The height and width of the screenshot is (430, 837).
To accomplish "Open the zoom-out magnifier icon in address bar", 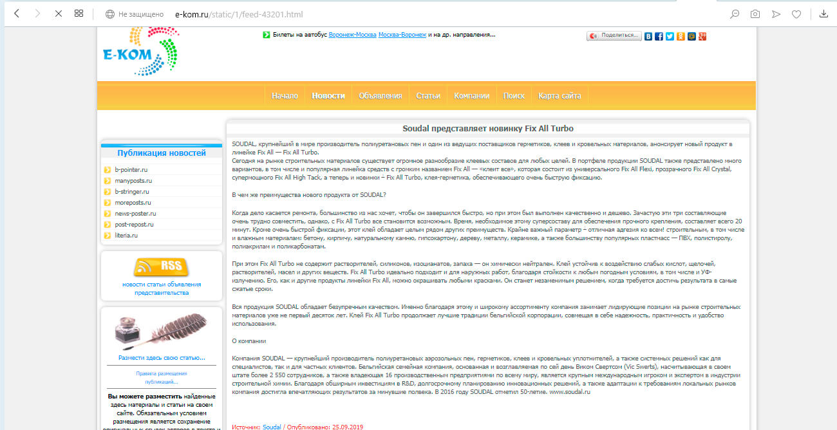I will 734,14.
